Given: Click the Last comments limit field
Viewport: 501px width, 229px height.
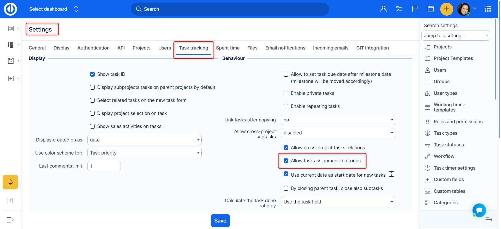Looking at the screenshot, I should 104,166.
